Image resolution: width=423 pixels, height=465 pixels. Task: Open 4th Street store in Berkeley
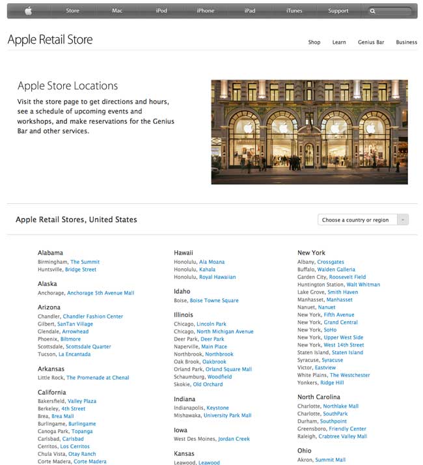[74, 408]
